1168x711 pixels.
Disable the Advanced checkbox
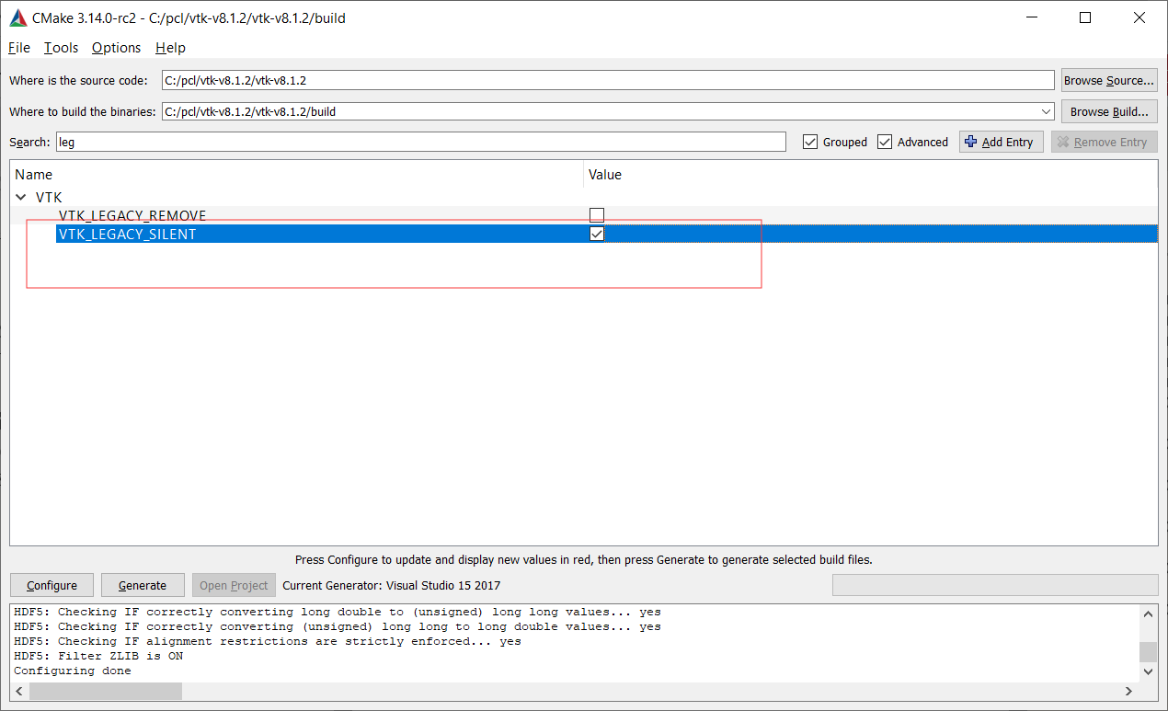pyautogui.click(x=885, y=142)
